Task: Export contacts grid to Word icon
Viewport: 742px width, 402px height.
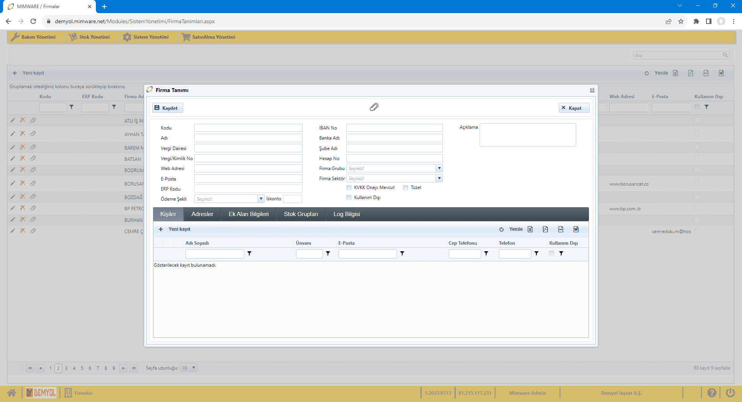Action: coord(576,229)
